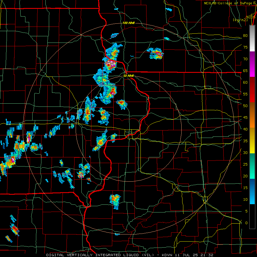Select the 45 value on the scale
The image size is (257, 257).
pos(245,118)
